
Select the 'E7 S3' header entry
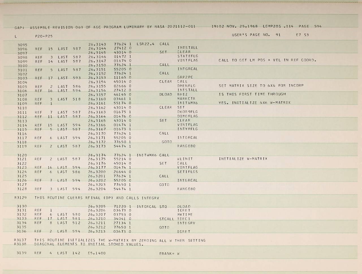(302, 35)
